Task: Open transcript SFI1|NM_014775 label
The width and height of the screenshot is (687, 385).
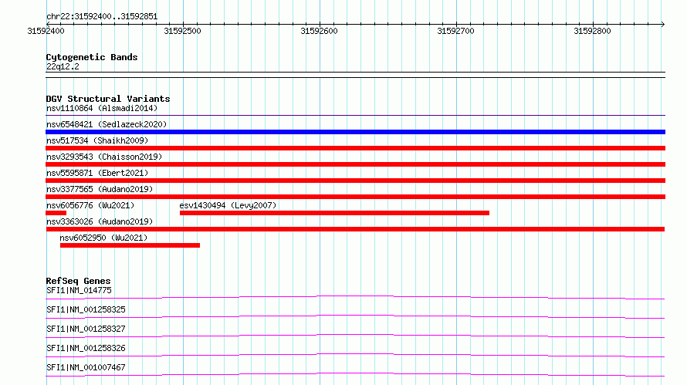Action: [x=79, y=290]
